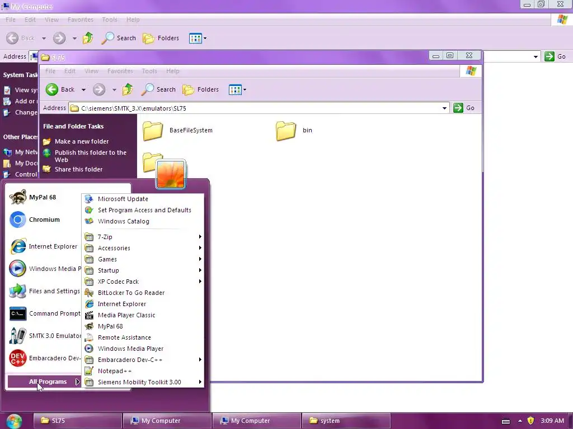Click Share this folder link
The image size is (573, 429).
click(x=78, y=169)
